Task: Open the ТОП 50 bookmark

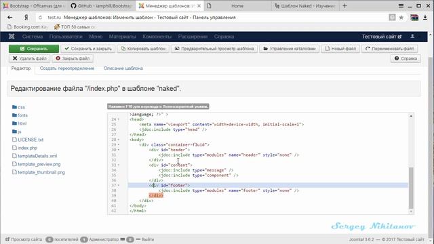Action: 75,27
